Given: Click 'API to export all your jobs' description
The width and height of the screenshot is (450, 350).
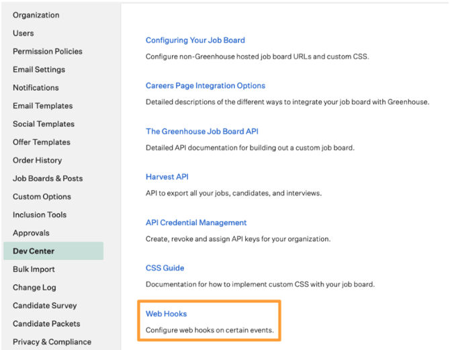Looking at the screenshot, I should point(234,193).
